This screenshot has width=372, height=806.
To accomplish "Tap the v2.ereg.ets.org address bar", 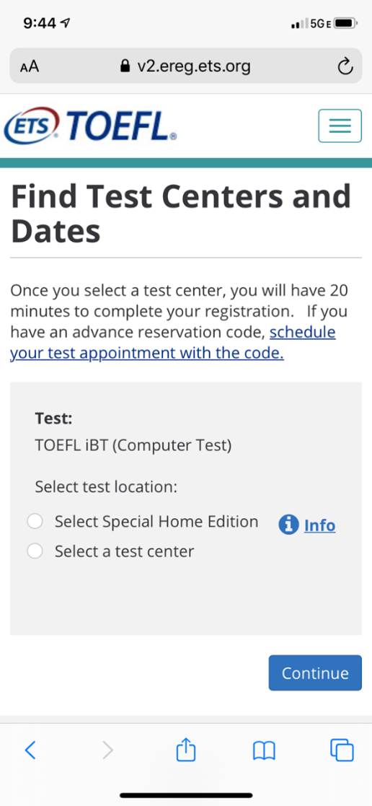I will pyautogui.click(x=186, y=66).
